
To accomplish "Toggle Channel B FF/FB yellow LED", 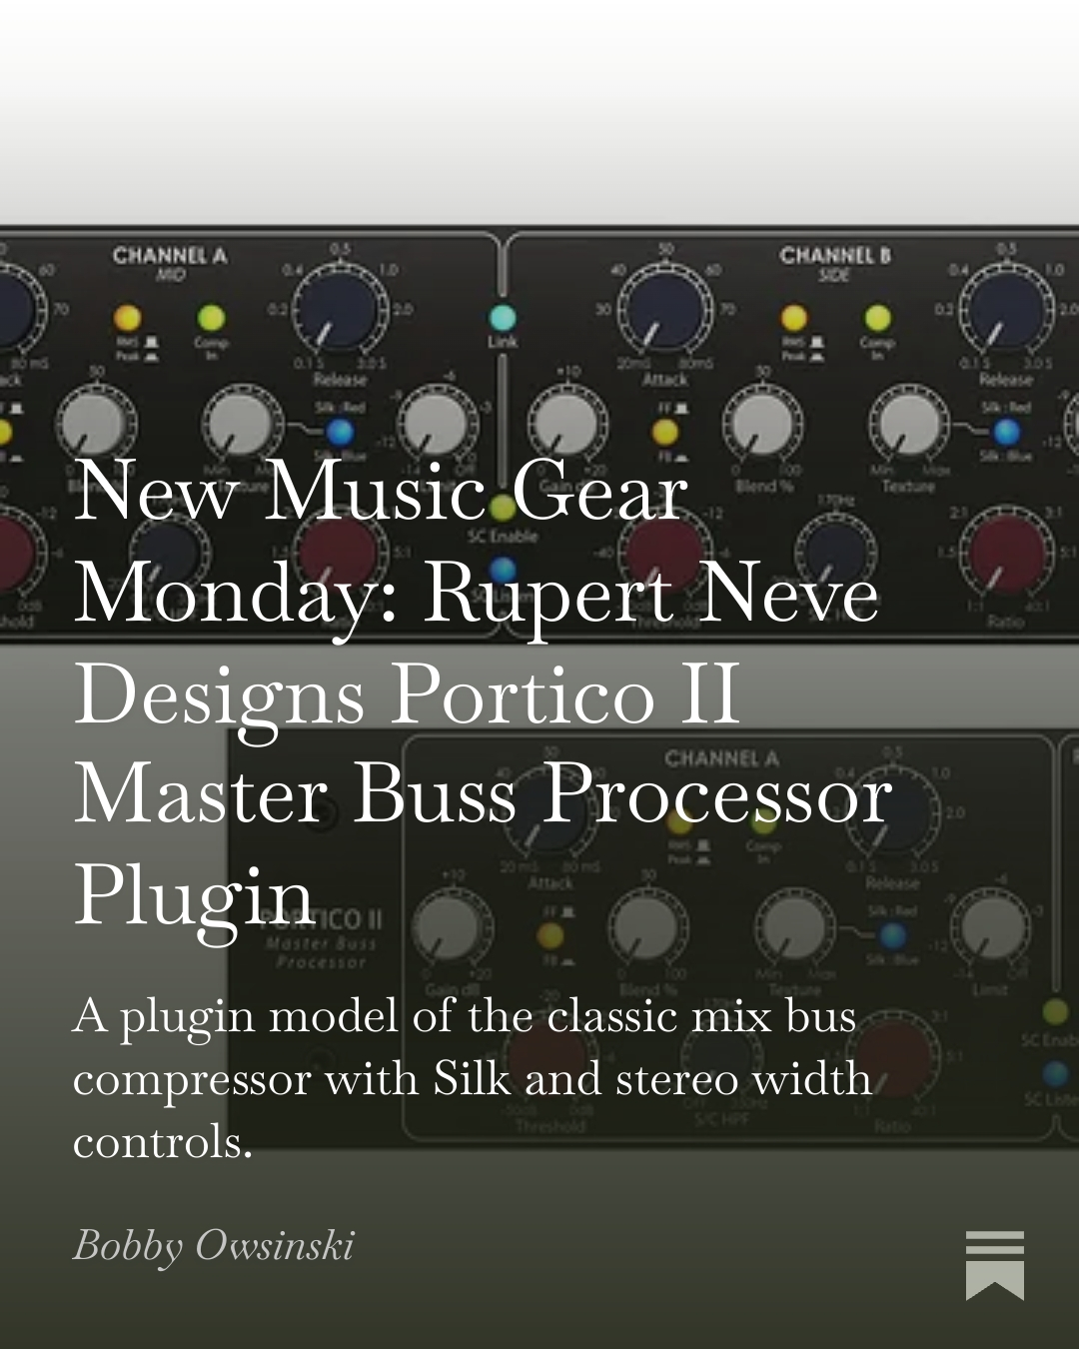I will [x=664, y=433].
